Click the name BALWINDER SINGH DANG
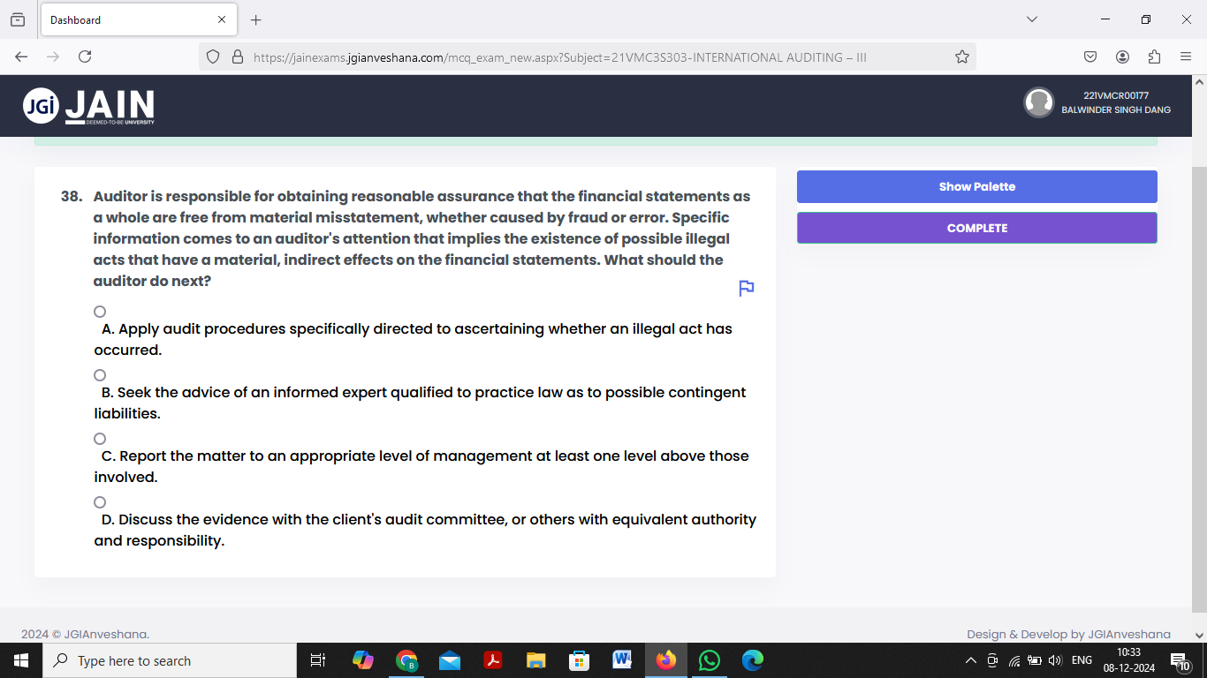The image size is (1207, 678). pos(1116,110)
